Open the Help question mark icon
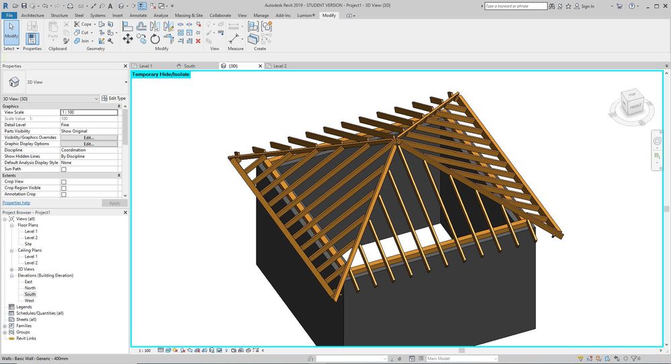 tap(631, 6)
